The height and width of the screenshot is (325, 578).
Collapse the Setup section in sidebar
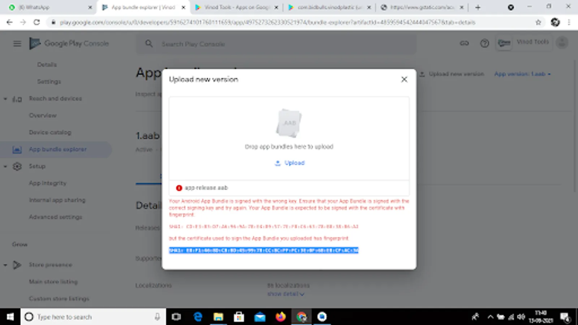coord(5,166)
